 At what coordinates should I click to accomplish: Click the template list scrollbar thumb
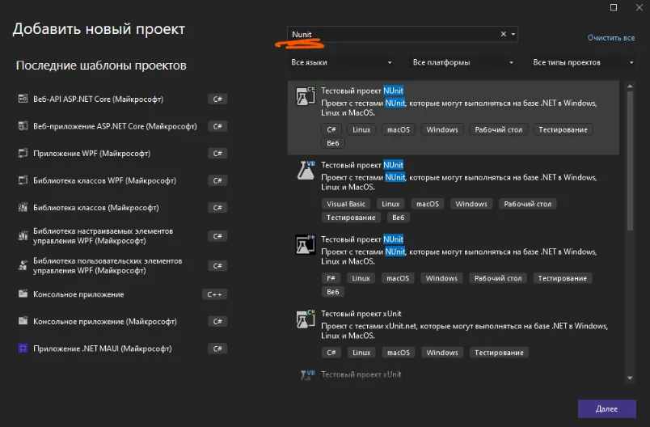point(630,161)
